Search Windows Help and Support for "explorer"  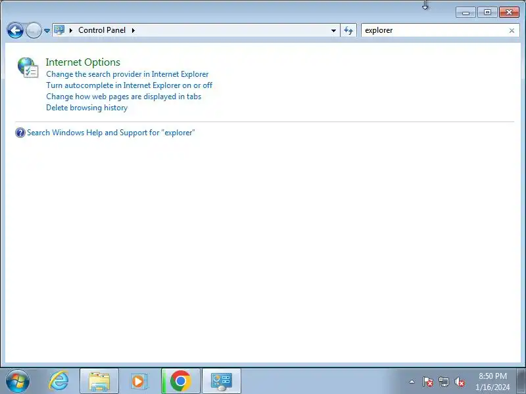click(x=110, y=133)
